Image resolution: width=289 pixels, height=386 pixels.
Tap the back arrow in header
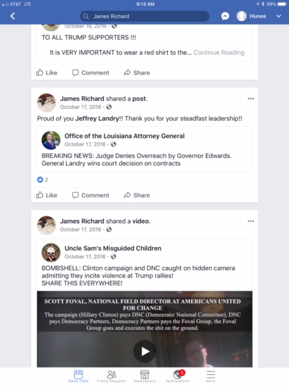click(13, 16)
